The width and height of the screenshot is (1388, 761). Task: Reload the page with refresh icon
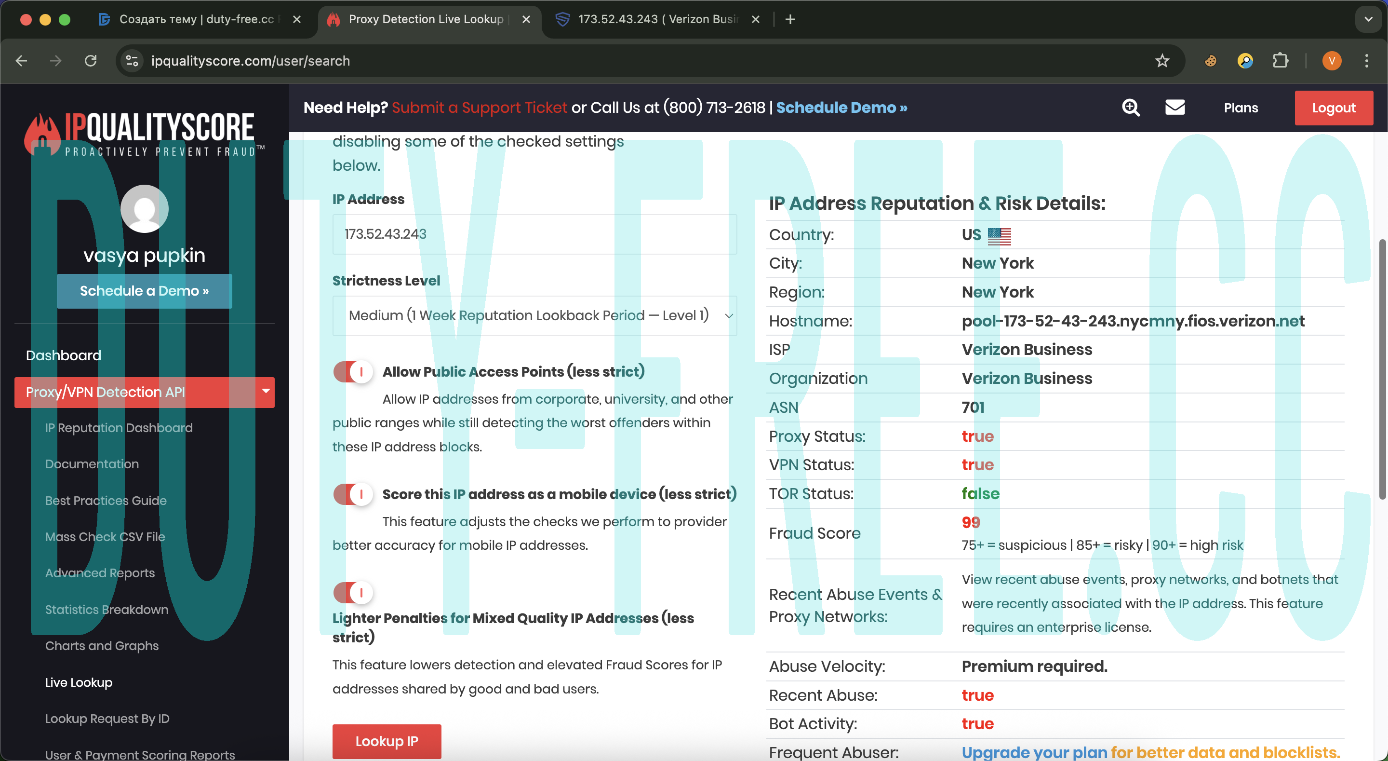[91, 61]
